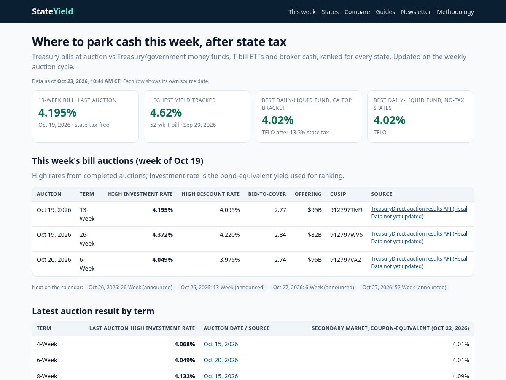Click the Offering column header
506x380 pixels.
[x=308, y=194]
